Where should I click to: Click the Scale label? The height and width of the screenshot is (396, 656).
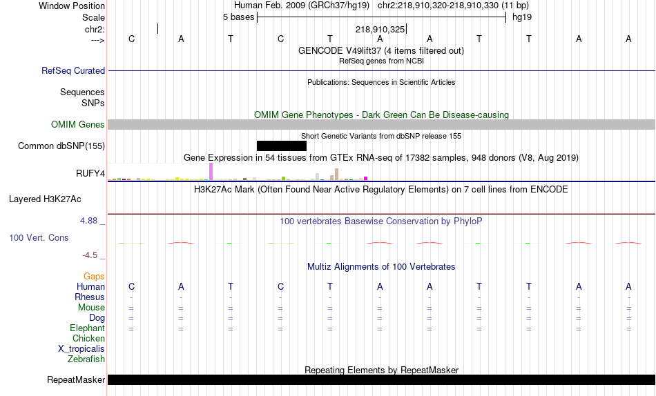tap(94, 17)
